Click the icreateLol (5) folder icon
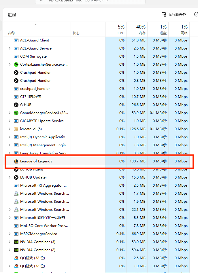 pos(16,129)
